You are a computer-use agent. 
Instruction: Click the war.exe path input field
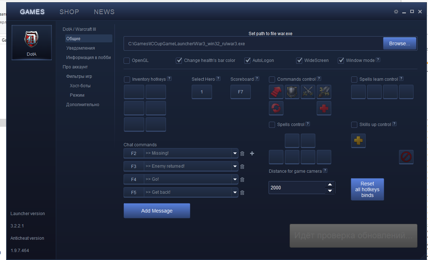[253, 44]
